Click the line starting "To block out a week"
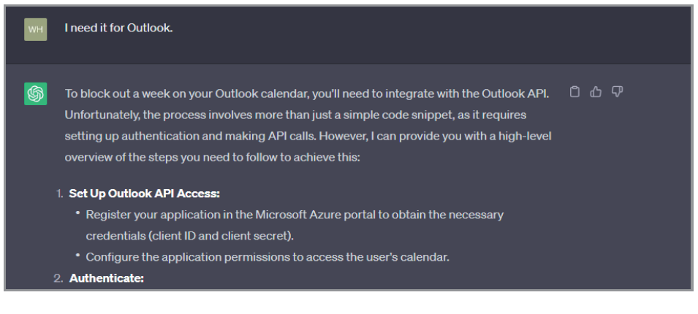 point(307,93)
